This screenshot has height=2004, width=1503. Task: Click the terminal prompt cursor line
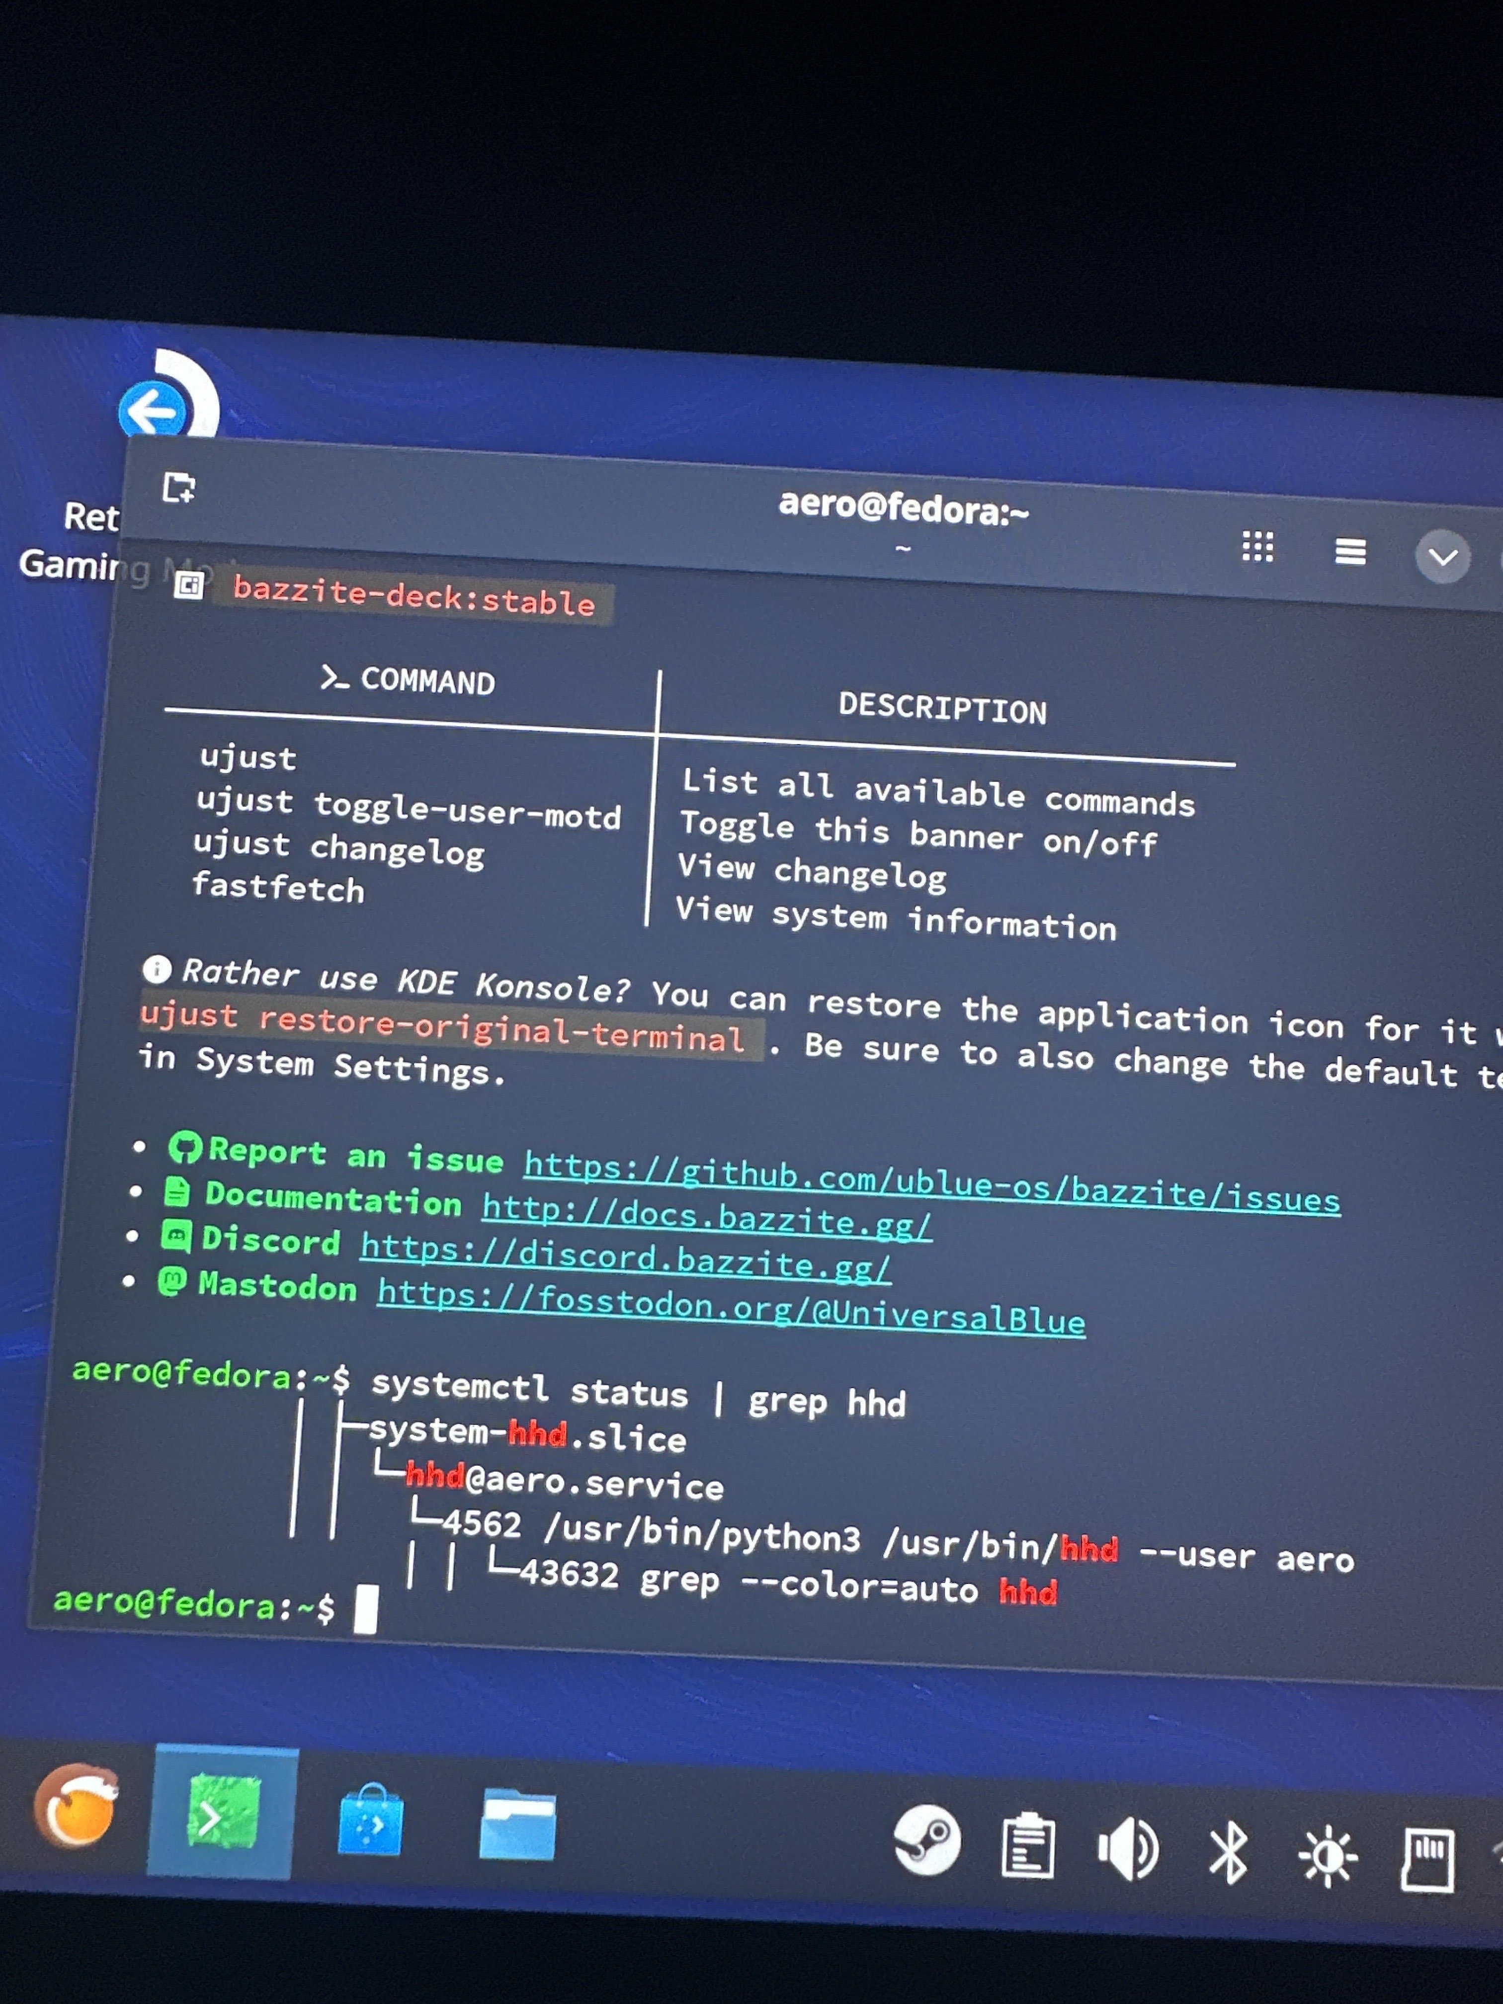point(365,1609)
